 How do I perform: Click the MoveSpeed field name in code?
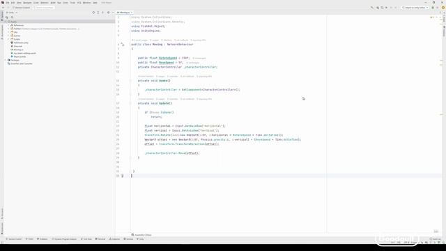tap(166, 63)
